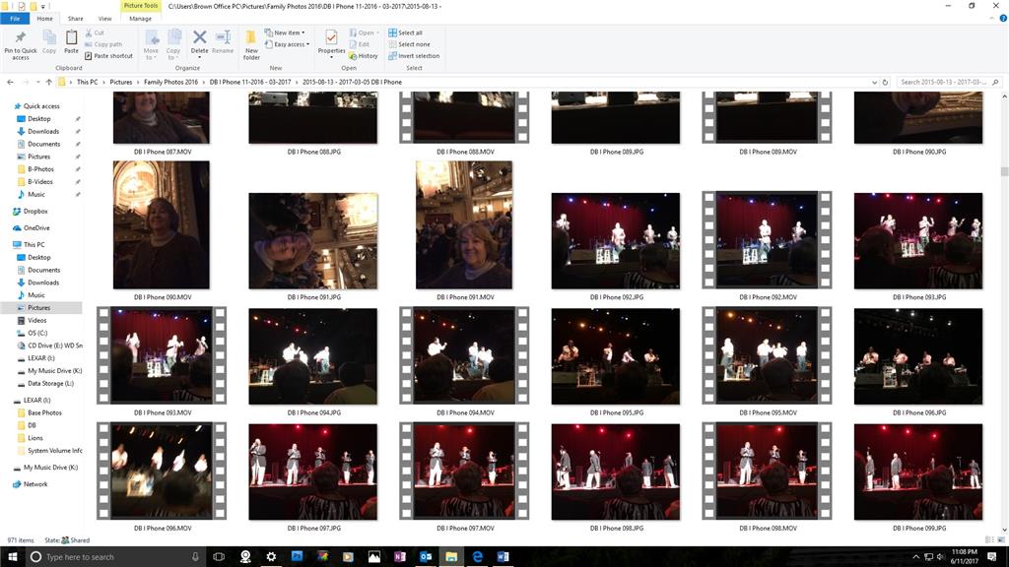The image size is (1009, 567).
Task: Click the Back navigation arrow
Action: pyautogui.click(x=10, y=83)
